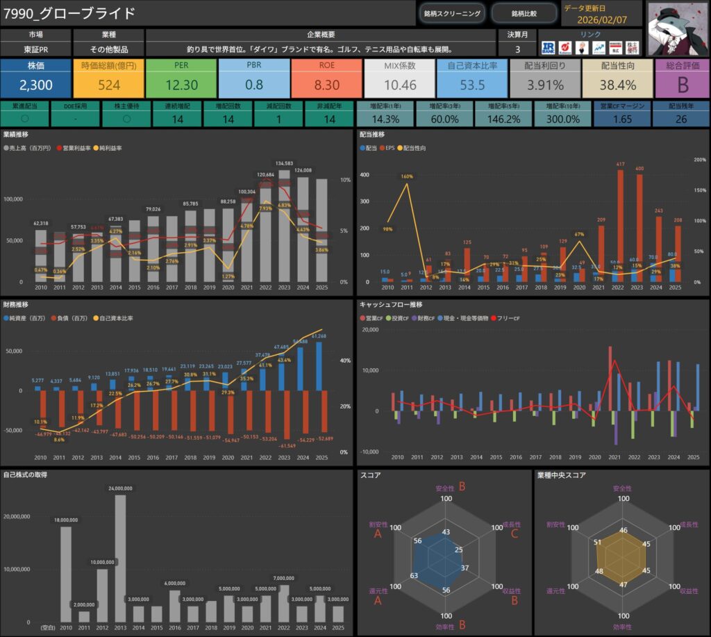This screenshot has height=637, width=711.
Task: Click the 配当利回り 3.91% card
Action: tap(544, 78)
